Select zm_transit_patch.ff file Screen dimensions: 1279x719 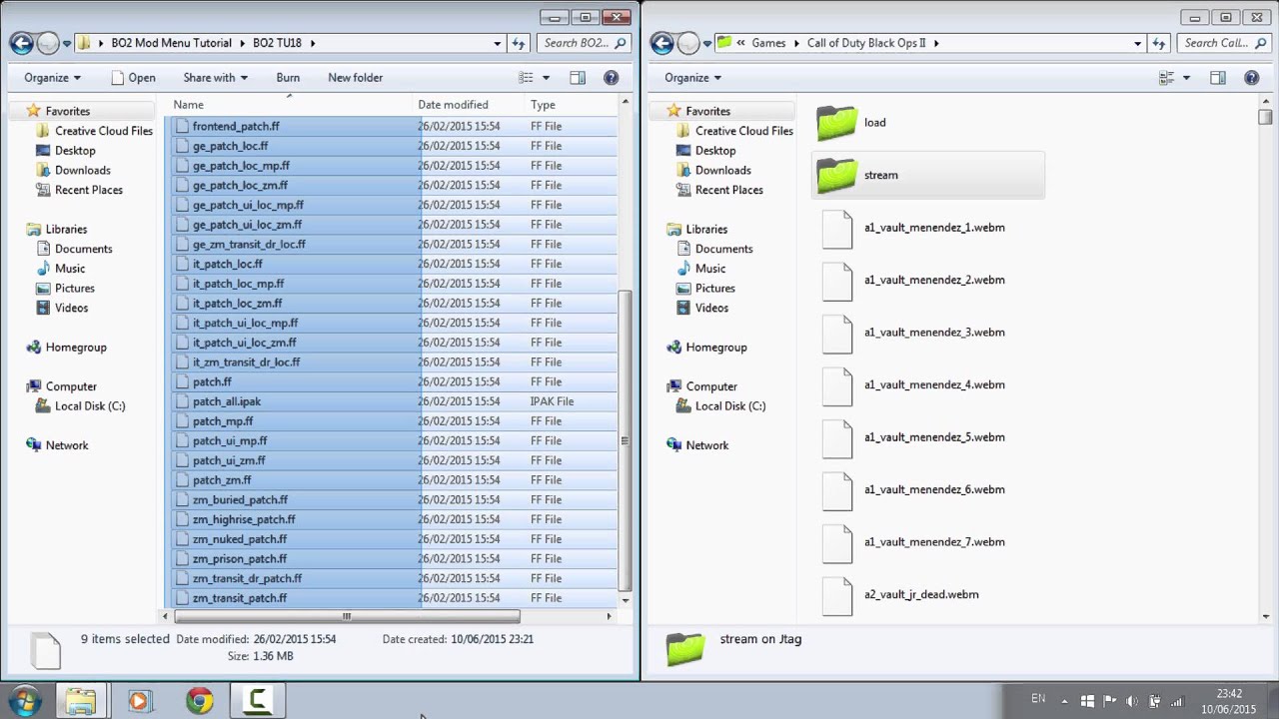[x=240, y=598]
